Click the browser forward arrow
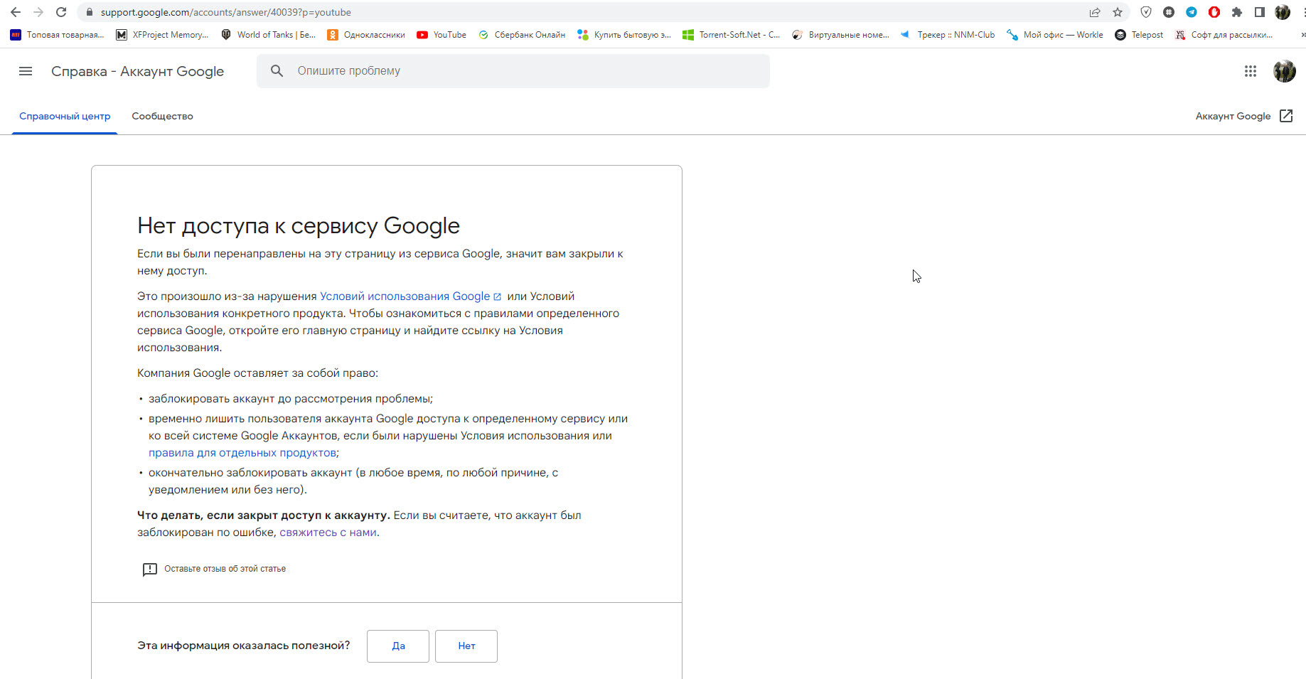Image resolution: width=1306 pixels, height=679 pixels. (38, 12)
